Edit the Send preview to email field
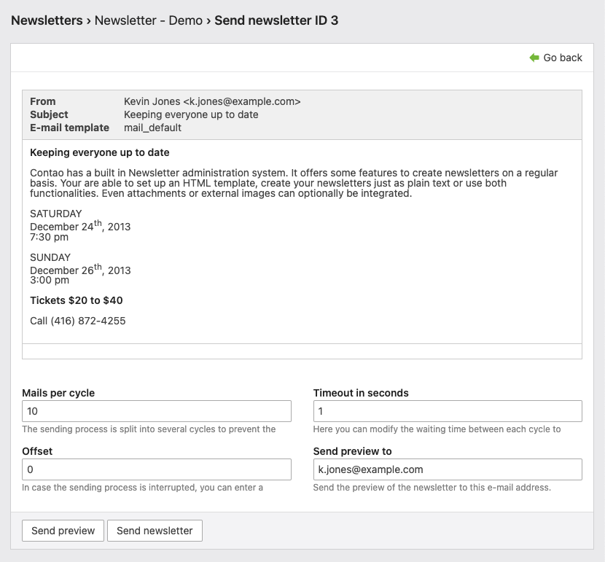The width and height of the screenshot is (605, 562). (448, 469)
